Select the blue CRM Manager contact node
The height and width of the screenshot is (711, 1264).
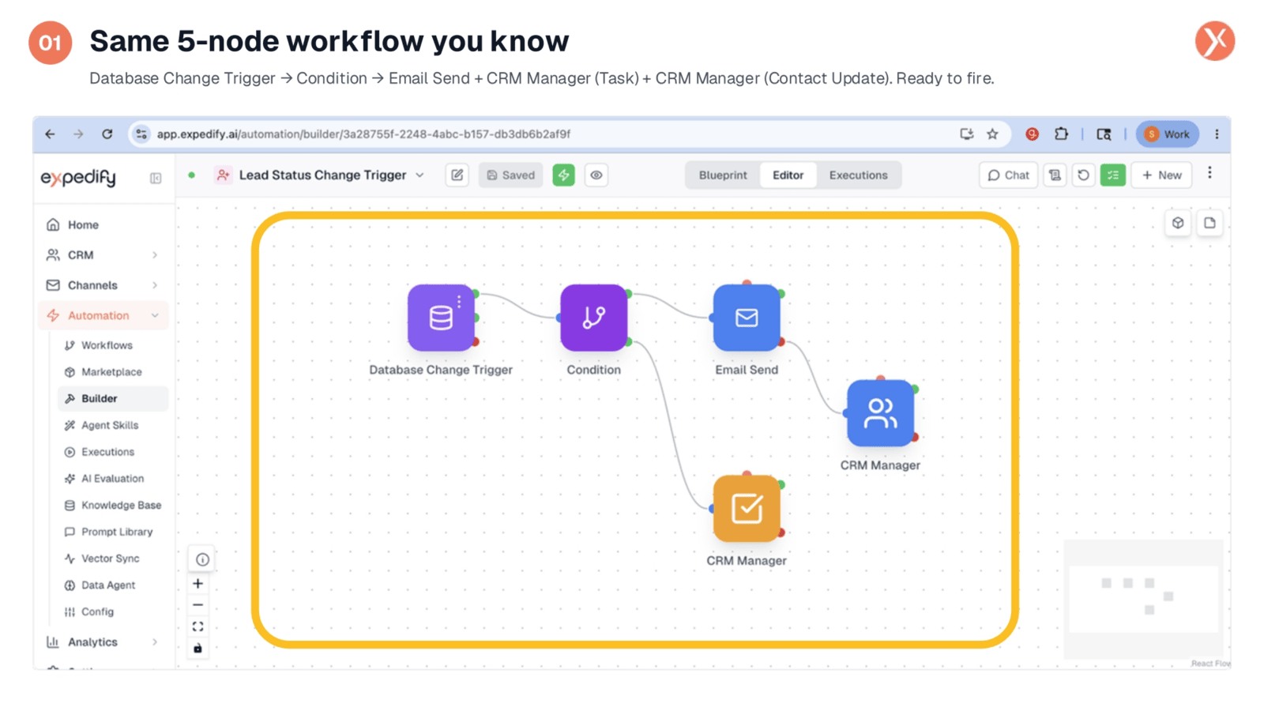(880, 414)
